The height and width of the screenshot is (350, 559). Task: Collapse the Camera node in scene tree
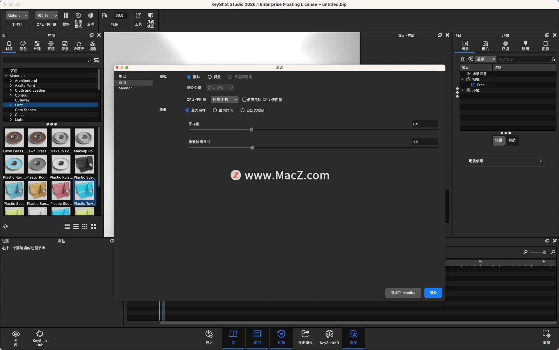coord(462,79)
